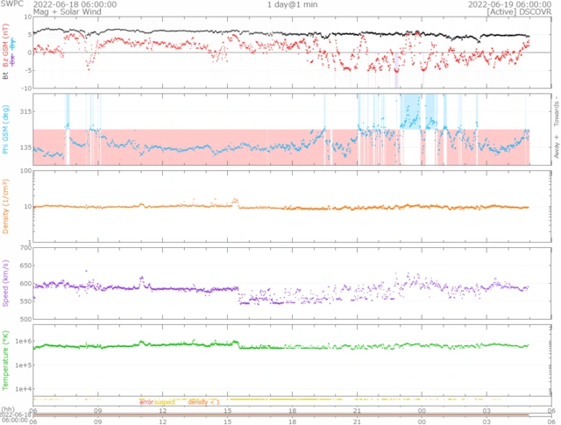
Task: Click the 550 tick on Speed axis
Action: tap(26, 301)
